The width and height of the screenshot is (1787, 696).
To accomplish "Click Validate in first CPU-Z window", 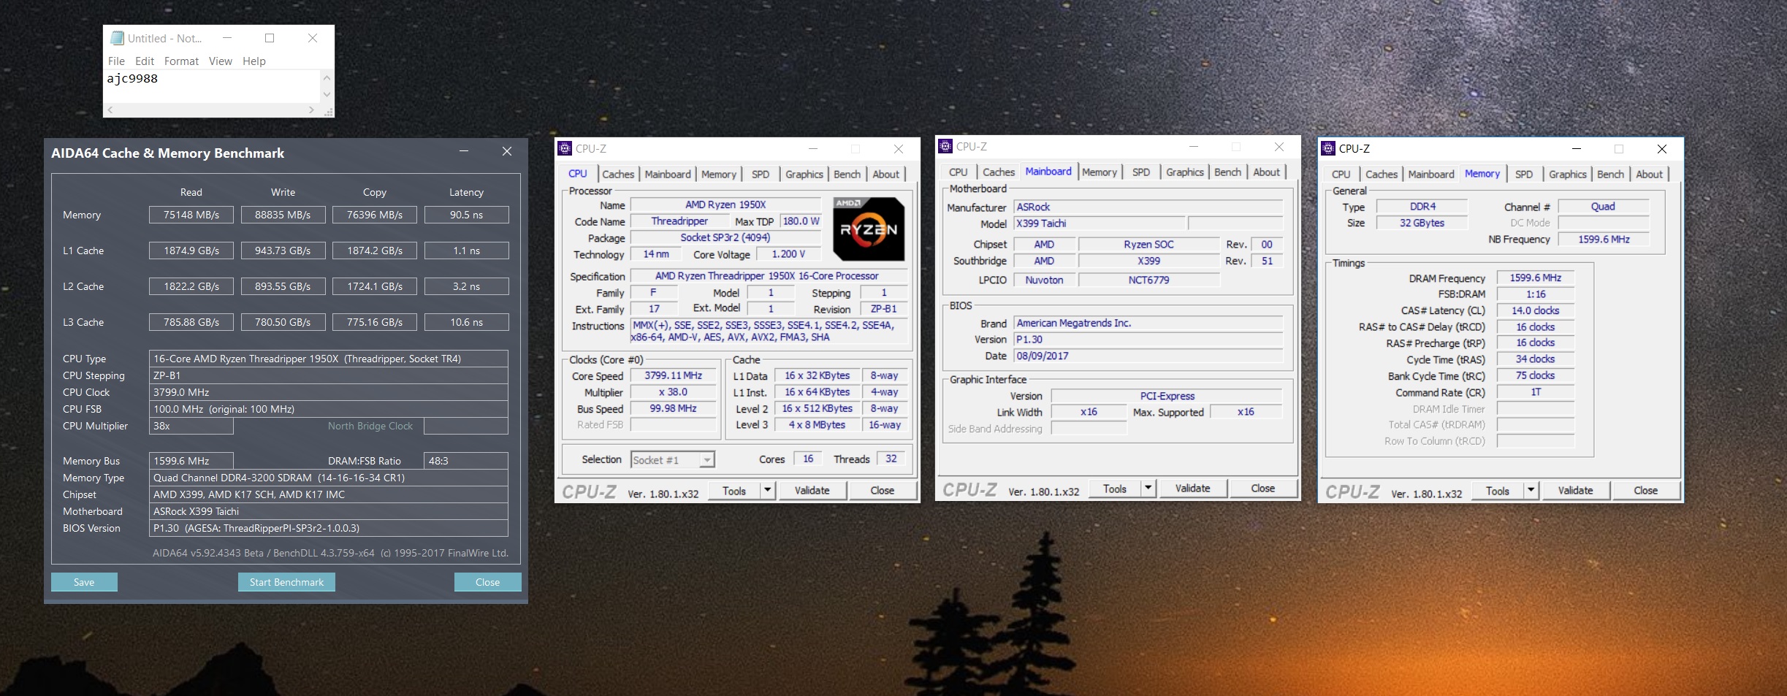I will (x=812, y=490).
